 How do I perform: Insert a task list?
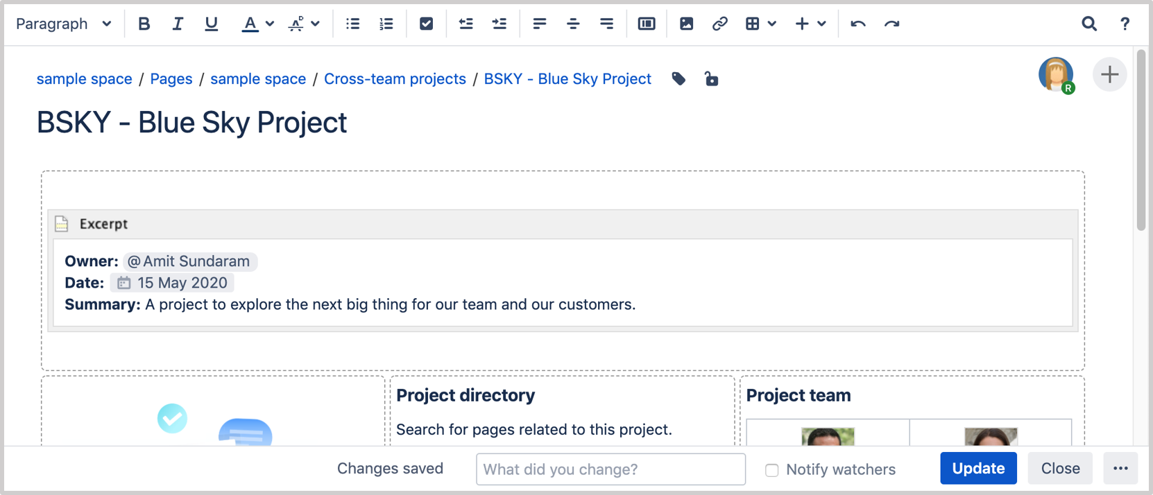(x=426, y=24)
